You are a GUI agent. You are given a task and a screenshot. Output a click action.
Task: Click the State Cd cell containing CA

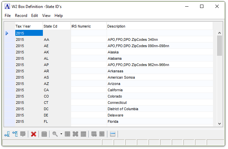click(x=57, y=90)
